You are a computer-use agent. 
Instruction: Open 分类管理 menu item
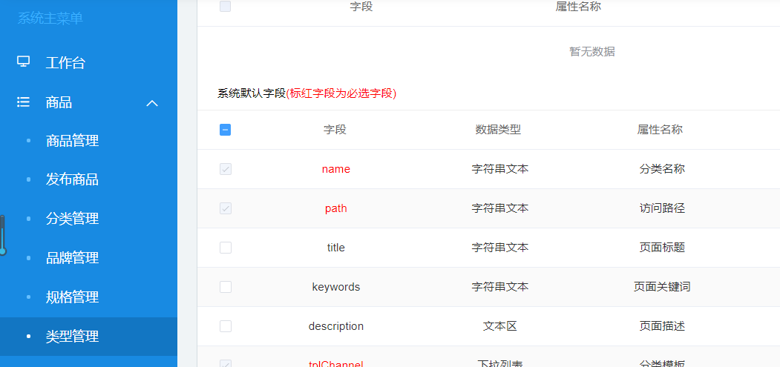(72, 219)
